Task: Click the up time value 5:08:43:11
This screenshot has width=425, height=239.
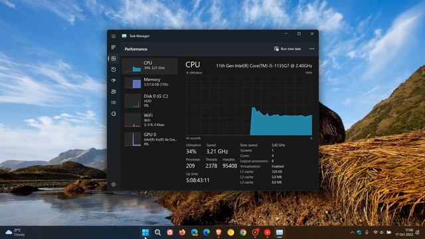Action: (x=198, y=180)
